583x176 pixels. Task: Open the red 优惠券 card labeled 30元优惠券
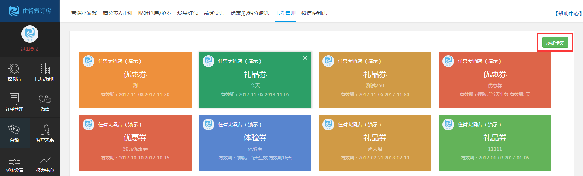point(135,143)
